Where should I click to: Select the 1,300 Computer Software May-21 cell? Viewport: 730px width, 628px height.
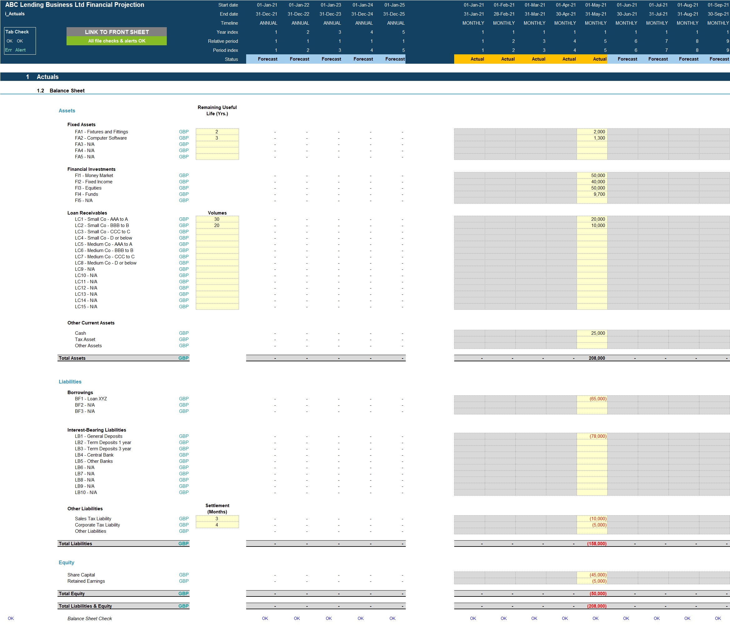[x=592, y=138]
